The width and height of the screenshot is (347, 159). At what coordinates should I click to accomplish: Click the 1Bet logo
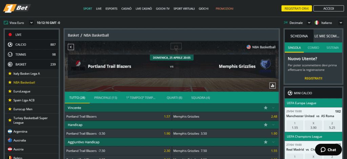click(x=17, y=8)
